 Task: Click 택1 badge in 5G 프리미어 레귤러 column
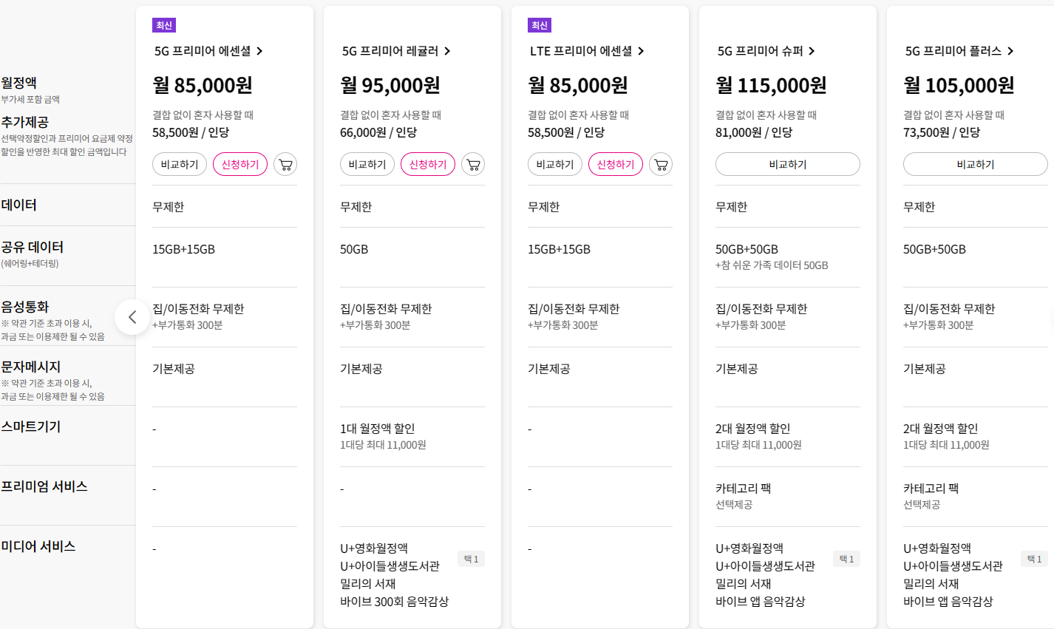[x=472, y=560]
